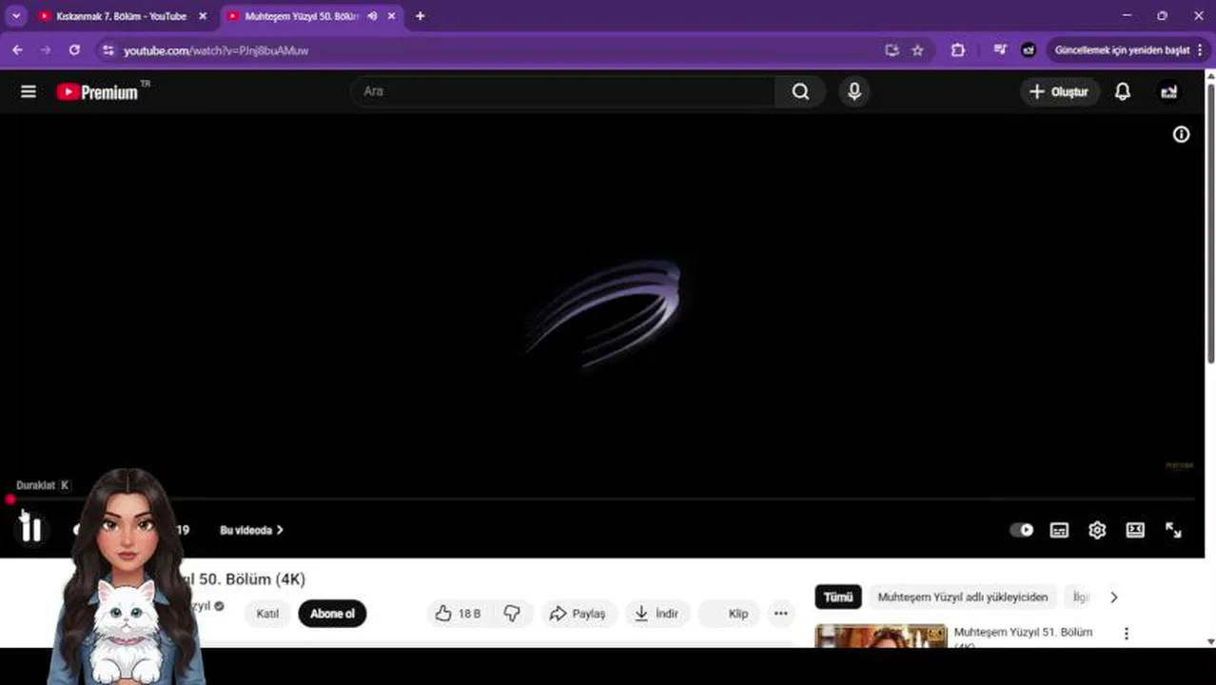Open Muhteşem Yüzyıl 51. Bölüm thumbnail

[x=881, y=636]
